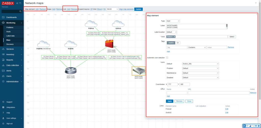Collapse sidebar with double-chevron icon

pyautogui.click(x=17, y=3)
